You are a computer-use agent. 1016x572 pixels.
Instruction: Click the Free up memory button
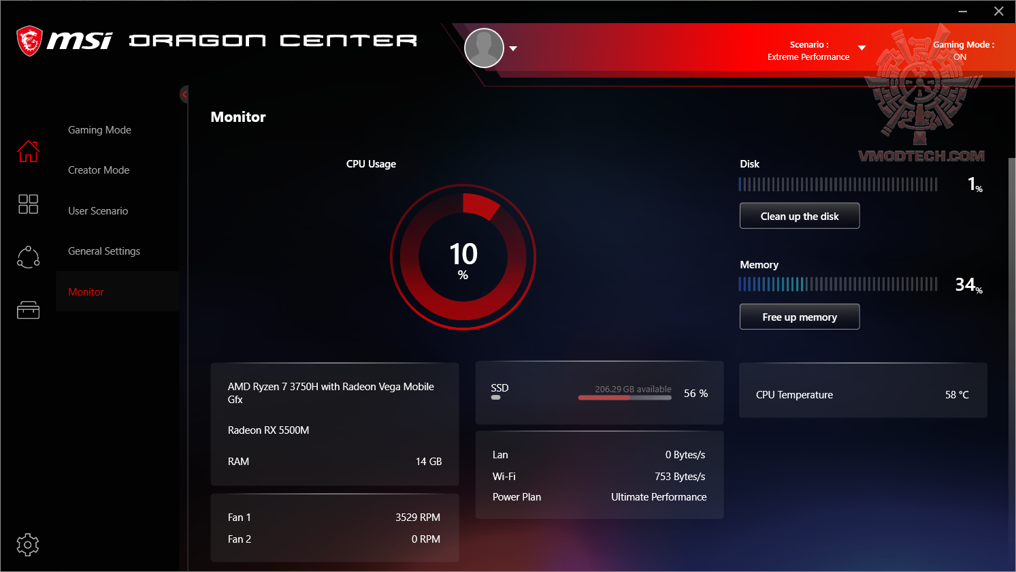pyautogui.click(x=800, y=317)
